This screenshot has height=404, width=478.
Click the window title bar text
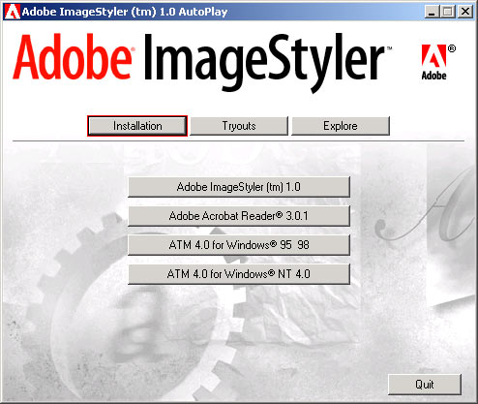pos(125,12)
